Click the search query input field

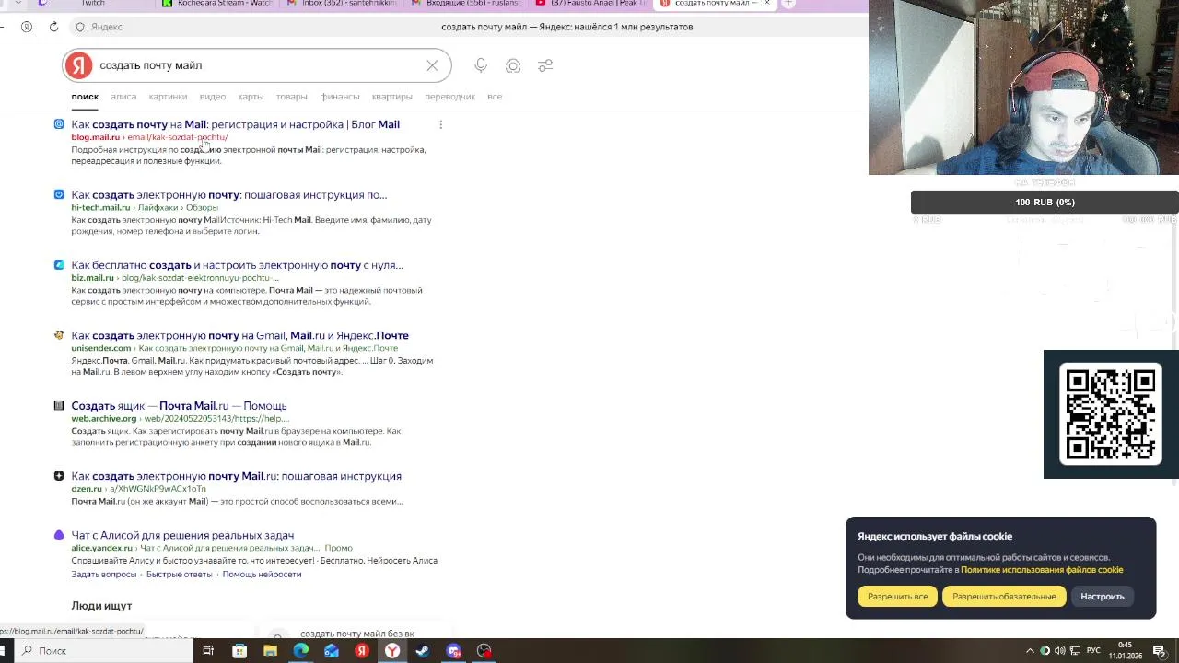tap(258, 65)
